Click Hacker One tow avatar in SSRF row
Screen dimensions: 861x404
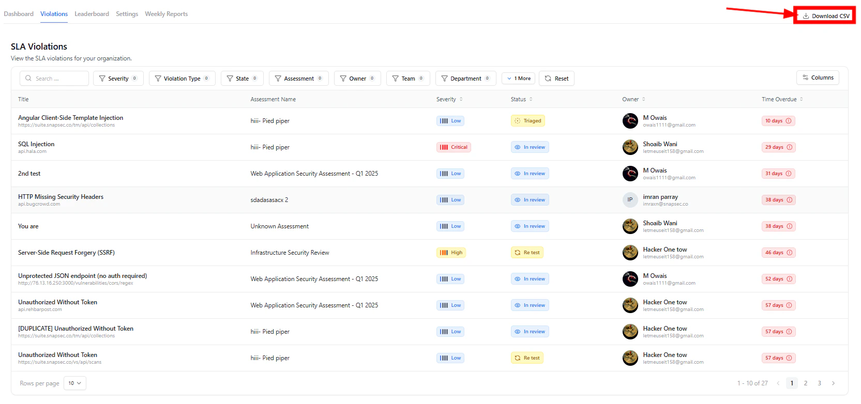(630, 253)
